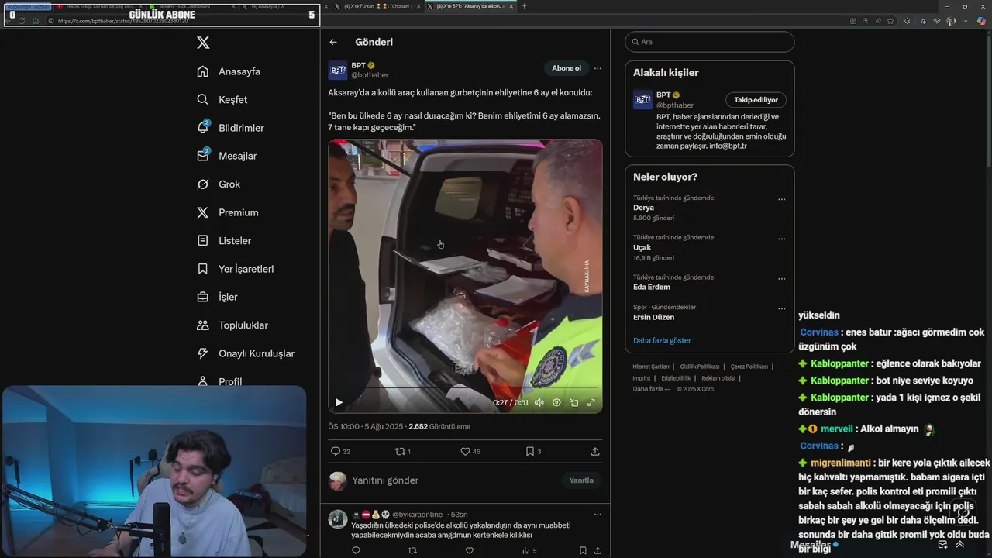Viewport: 992px width, 558px height.
Task: Click the Ara search box
Action: tap(710, 42)
